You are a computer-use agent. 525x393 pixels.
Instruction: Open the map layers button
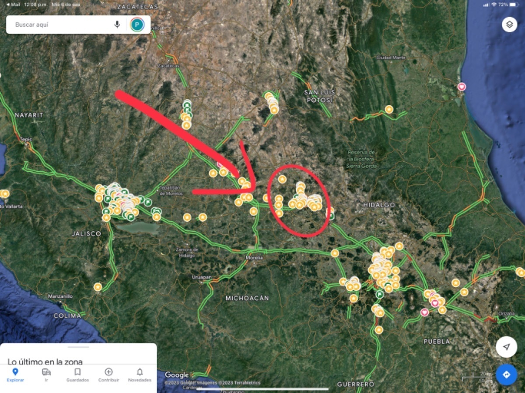(x=509, y=24)
